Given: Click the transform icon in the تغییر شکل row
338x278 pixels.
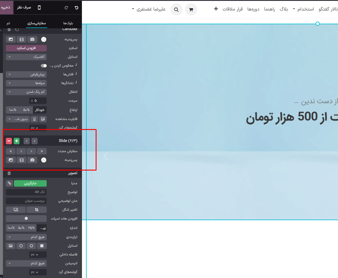Looking at the screenshot, I should tap(16, 210).
